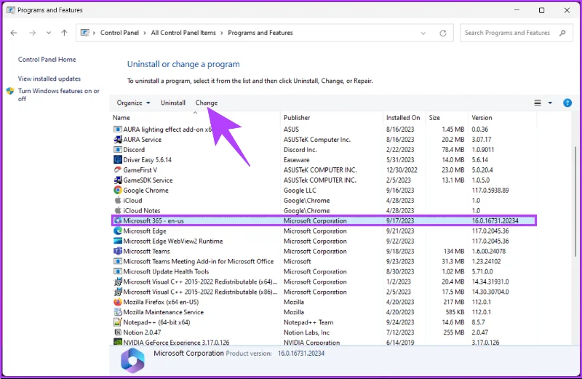Select the Discord program icon
582x379 pixels.
click(x=118, y=150)
